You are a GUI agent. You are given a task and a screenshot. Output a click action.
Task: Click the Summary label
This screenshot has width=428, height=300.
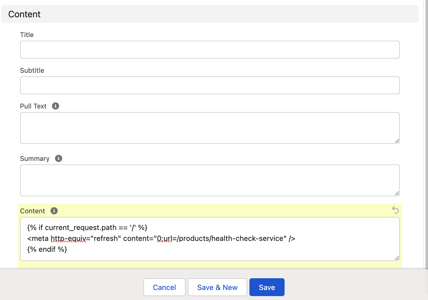coord(35,159)
